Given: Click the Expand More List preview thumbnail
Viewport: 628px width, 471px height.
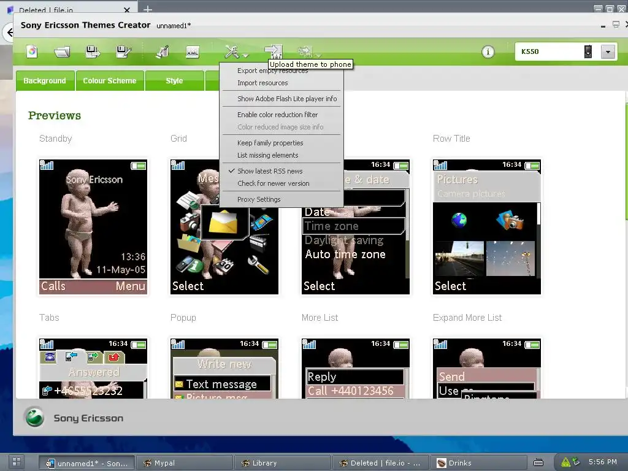Looking at the screenshot, I should coord(486,368).
